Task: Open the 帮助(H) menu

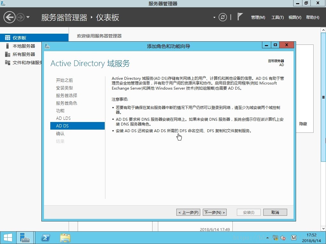Action: pyautogui.click(x=313, y=17)
